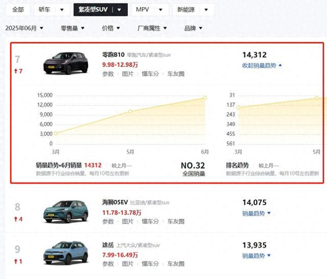The width and height of the screenshot is (327, 279).
Task: Select the MPV category tab
Action: coord(143,10)
